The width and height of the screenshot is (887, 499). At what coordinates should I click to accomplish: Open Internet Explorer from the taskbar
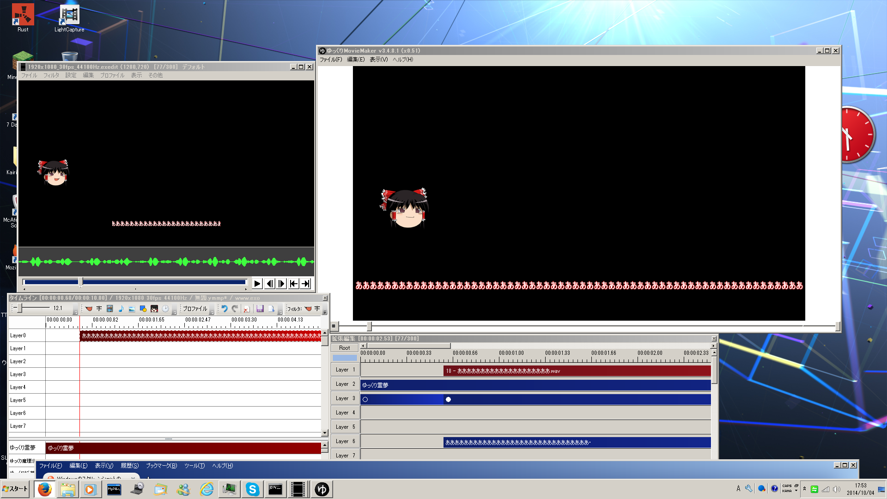coord(207,489)
